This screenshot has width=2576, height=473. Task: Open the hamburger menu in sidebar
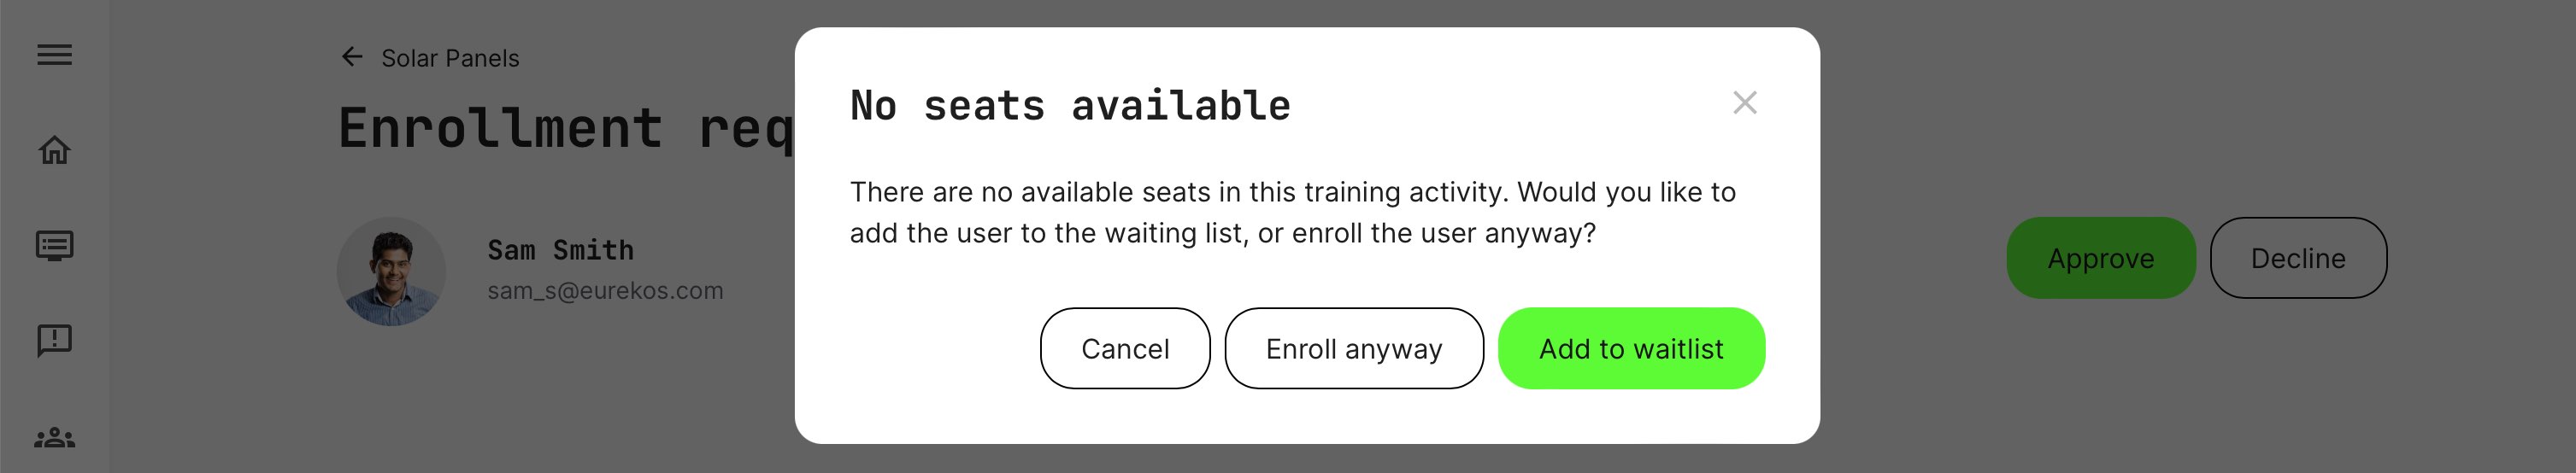(54, 55)
